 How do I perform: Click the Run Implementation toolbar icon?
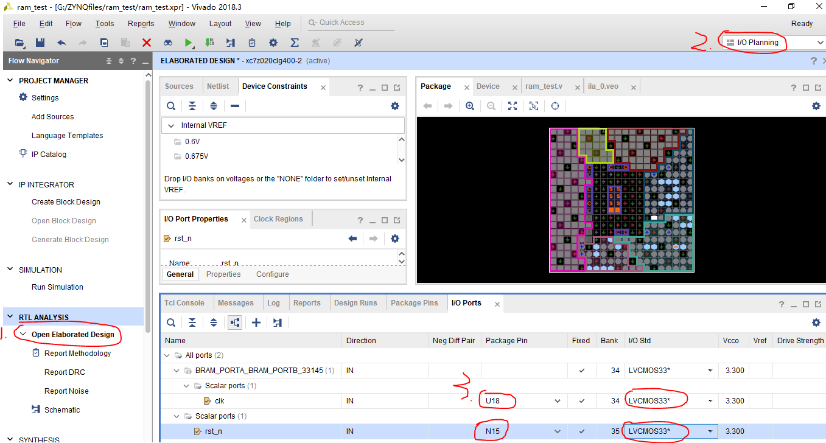click(x=231, y=43)
